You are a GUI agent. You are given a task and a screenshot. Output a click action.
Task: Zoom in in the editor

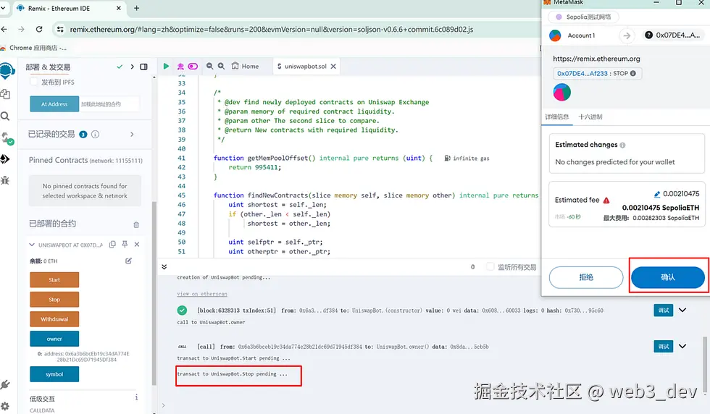[221, 66]
